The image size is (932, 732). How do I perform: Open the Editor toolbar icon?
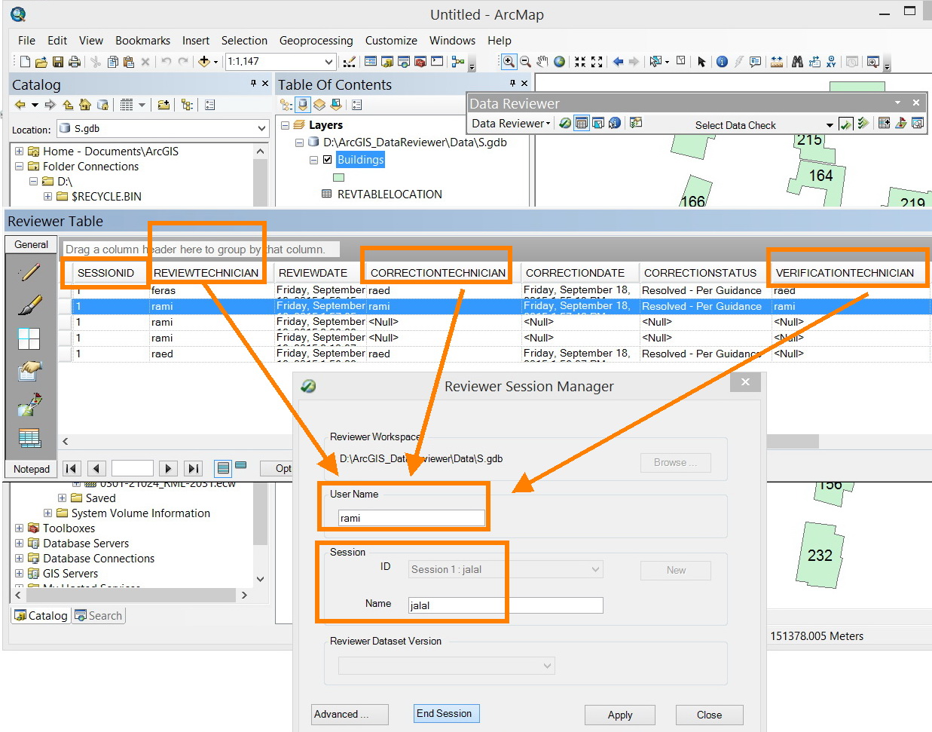349,62
